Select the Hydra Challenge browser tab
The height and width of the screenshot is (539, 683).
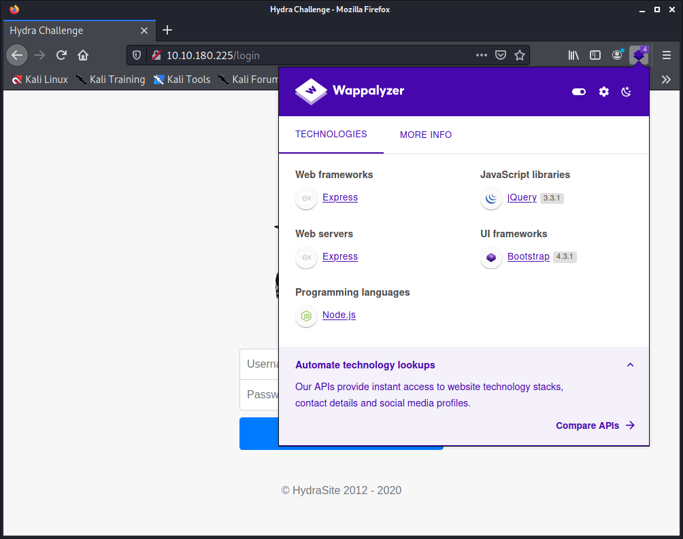point(80,31)
